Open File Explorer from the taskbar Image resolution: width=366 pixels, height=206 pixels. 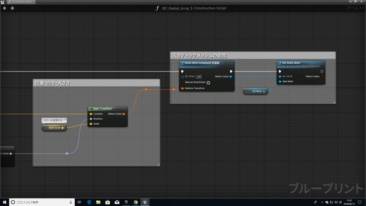click(98, 202)
